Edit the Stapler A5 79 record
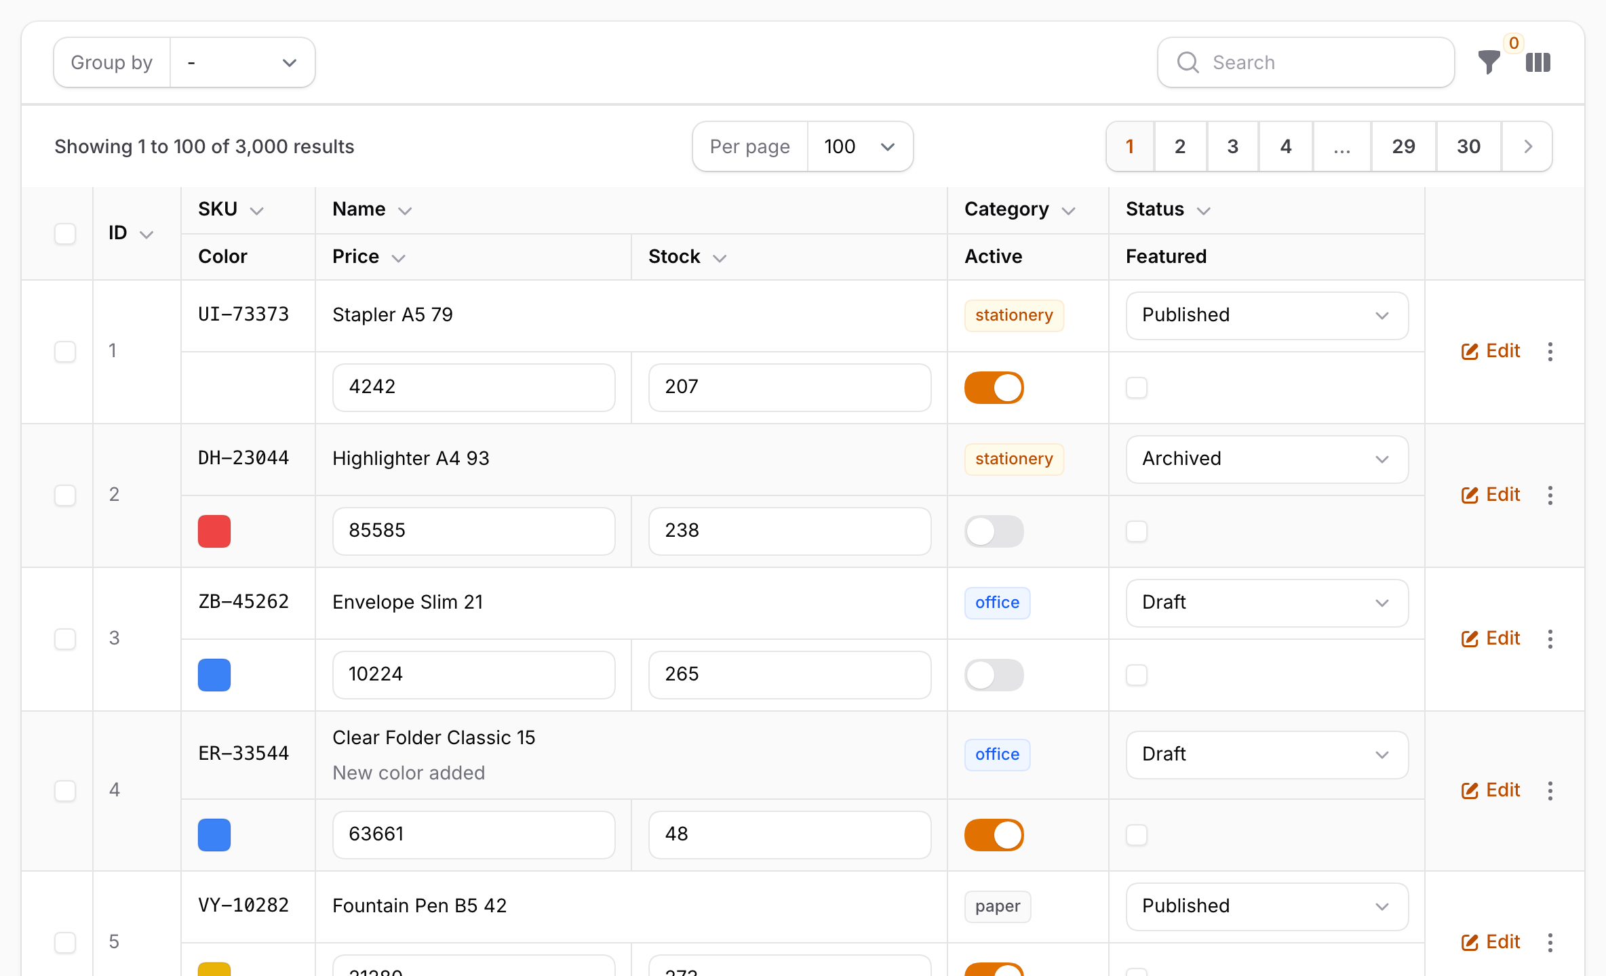The image size is (1606, 976). click(x=1491, y=351)
